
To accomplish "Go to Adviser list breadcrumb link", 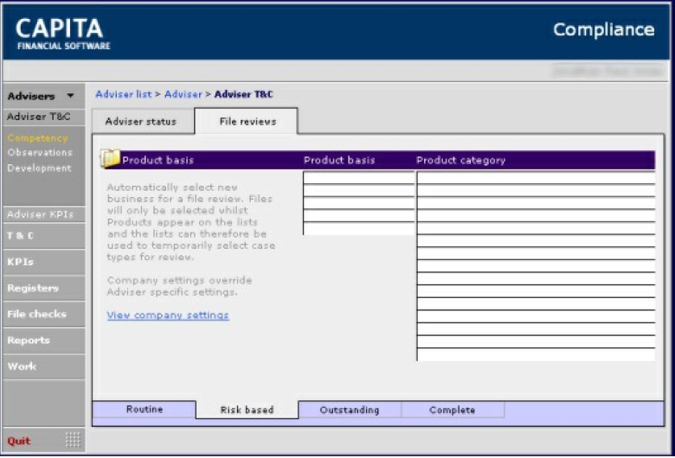I will click(123, 94).
